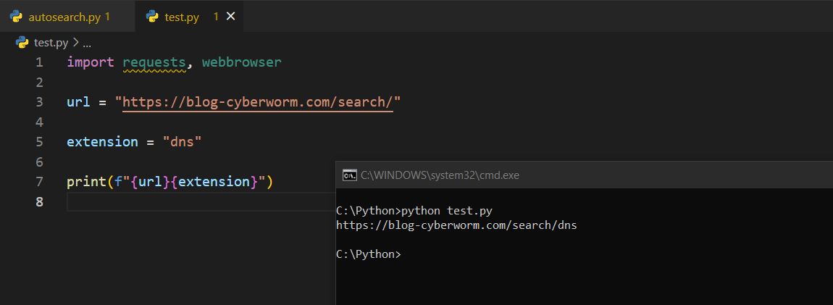Click the cmd.exe window title icon
Viewport: 833px width, 305px height.
(349, 175)
